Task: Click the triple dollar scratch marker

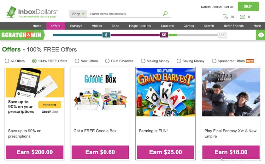Action: 222,35
